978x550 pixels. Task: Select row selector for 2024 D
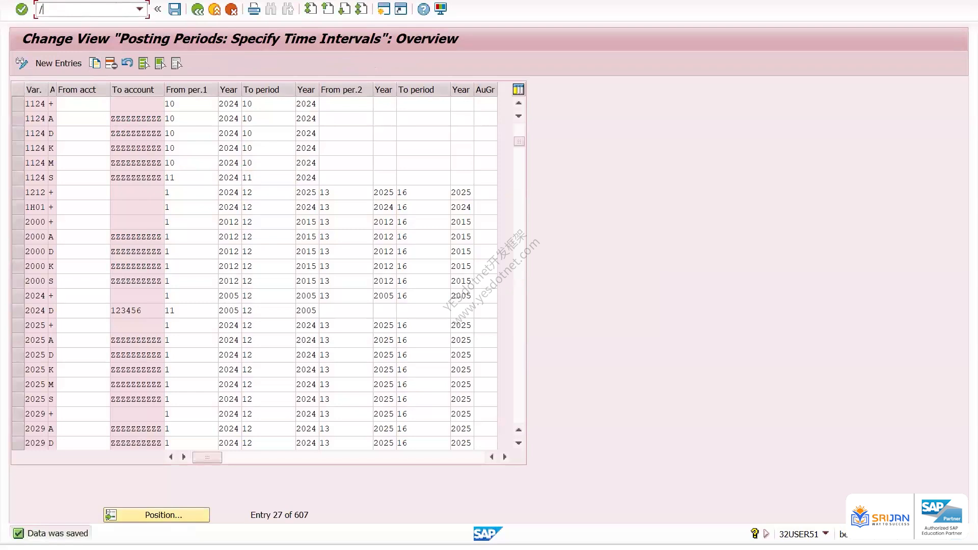(18, 311)
